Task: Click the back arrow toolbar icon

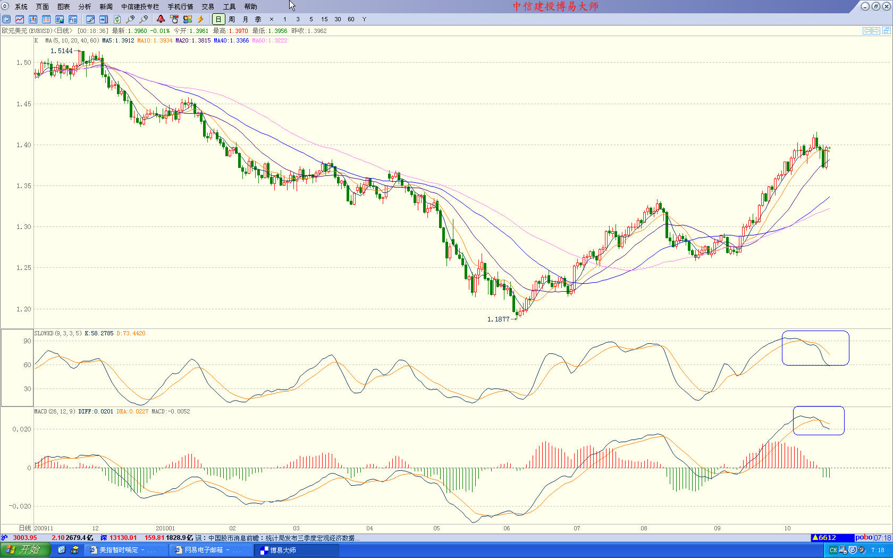Action: point(6,19)
